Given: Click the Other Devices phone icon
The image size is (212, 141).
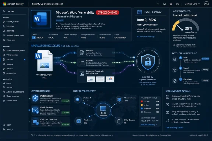Looking at the screenshot, I should [119, 121].
